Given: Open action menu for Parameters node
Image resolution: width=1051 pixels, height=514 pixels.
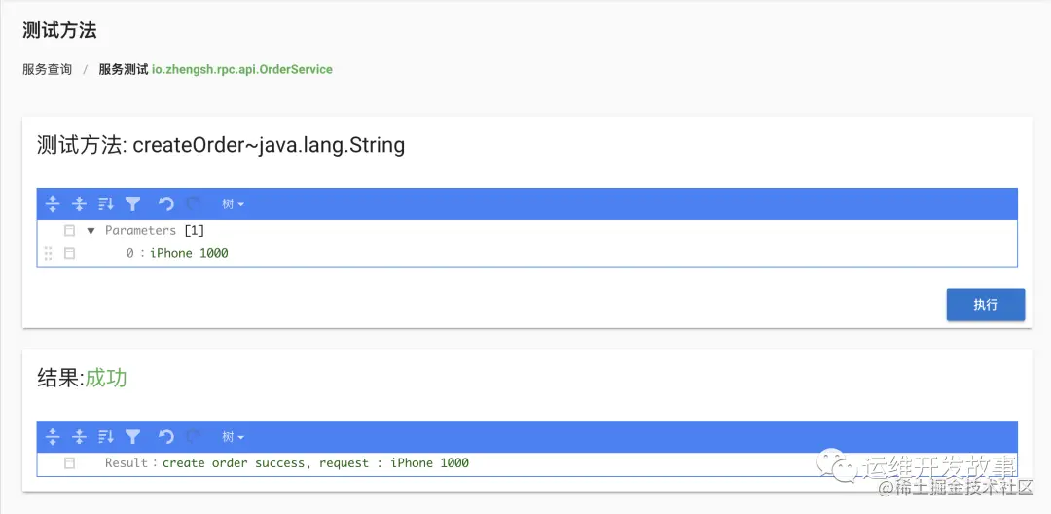Looking at the screenshot, I should click(x=69, y=231).
